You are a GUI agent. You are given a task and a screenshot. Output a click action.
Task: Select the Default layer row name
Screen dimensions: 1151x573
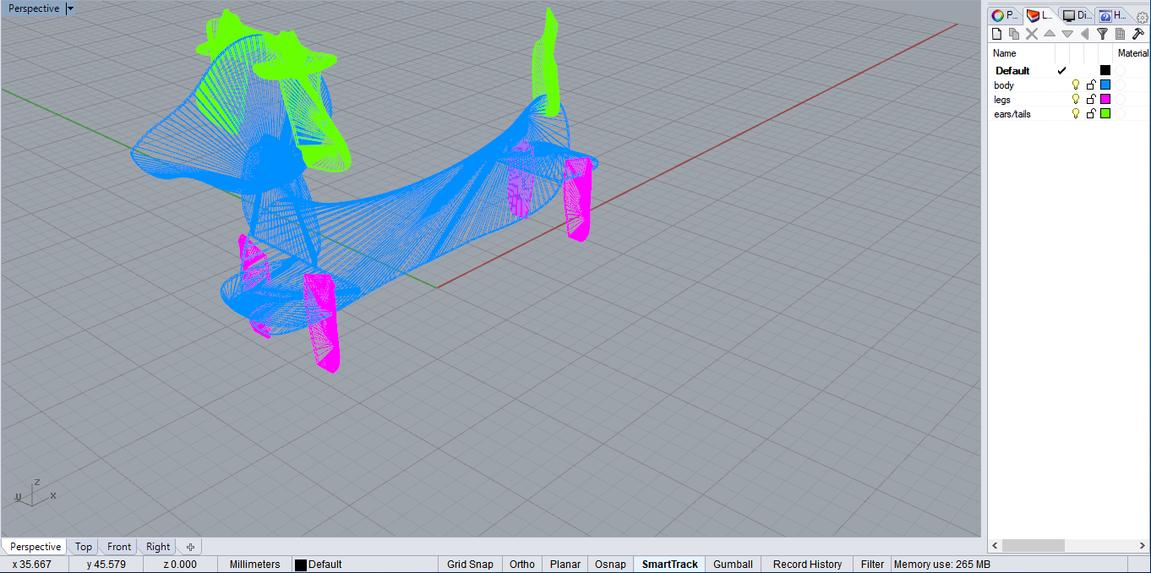(x=1012, y=71)
